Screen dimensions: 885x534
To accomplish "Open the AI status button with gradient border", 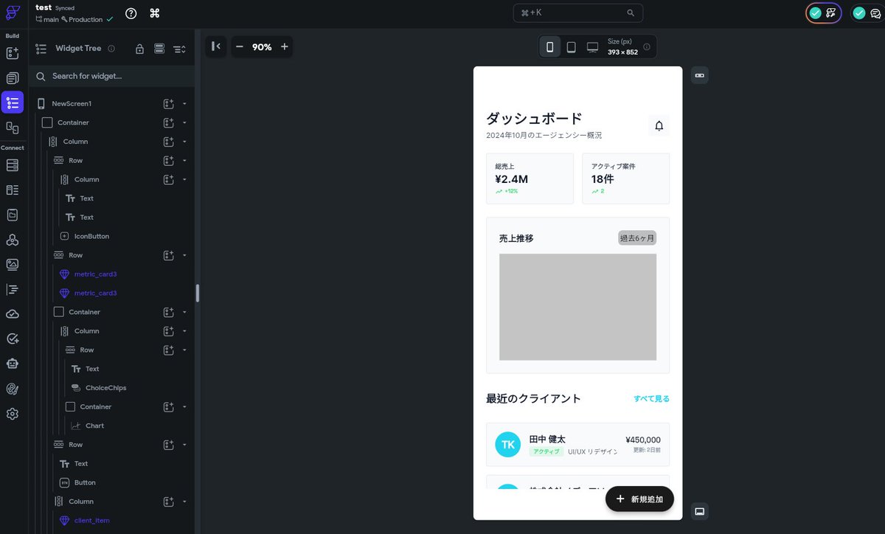I will (x=823, y=13).
